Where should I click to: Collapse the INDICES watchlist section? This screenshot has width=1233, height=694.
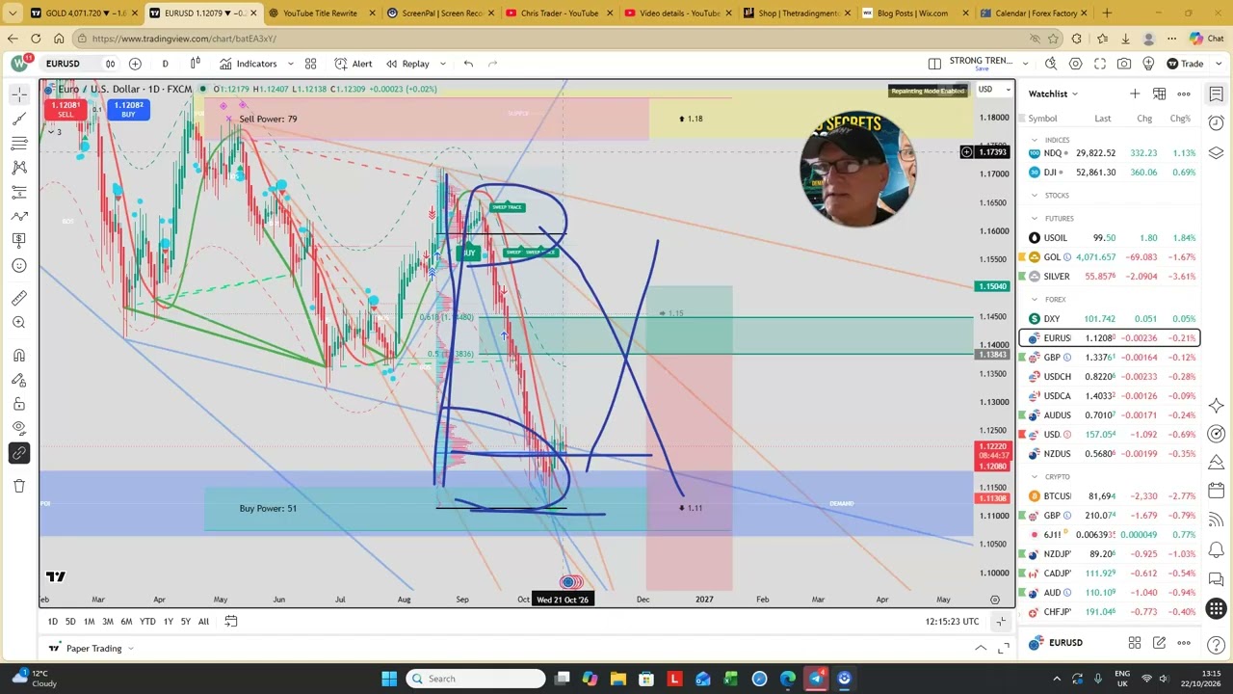point(1035,140)
